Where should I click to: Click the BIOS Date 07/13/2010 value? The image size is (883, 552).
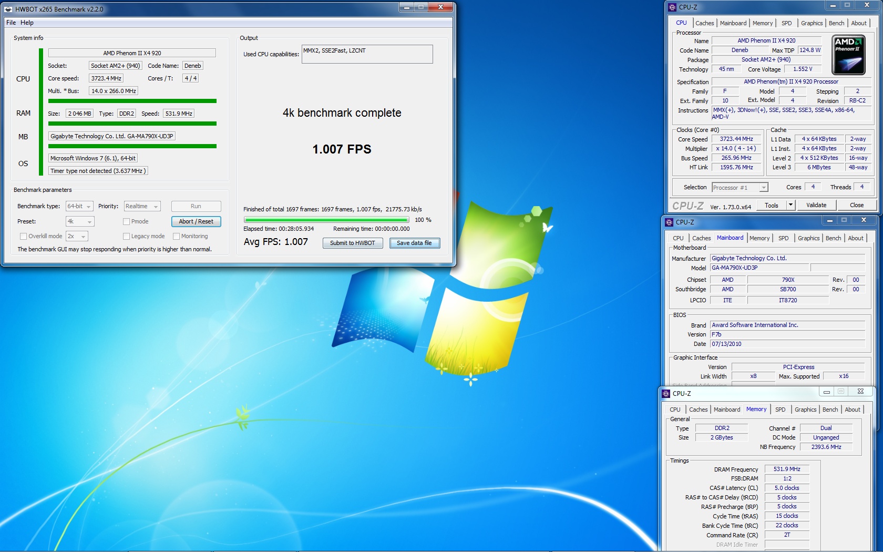pyautogui.click(x=787, y=344)
